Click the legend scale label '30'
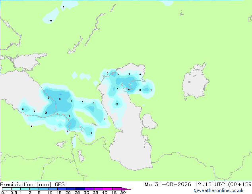This screenshot has height=194, width=252. pos(86,192)
